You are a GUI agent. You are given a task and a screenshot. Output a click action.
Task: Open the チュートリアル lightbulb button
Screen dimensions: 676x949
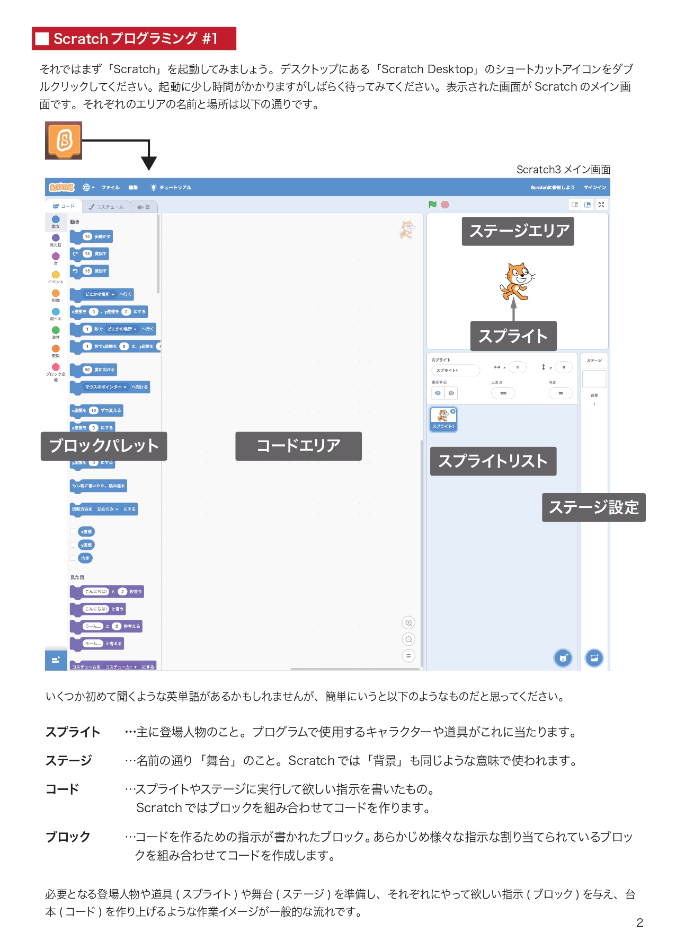click(171, 187)
